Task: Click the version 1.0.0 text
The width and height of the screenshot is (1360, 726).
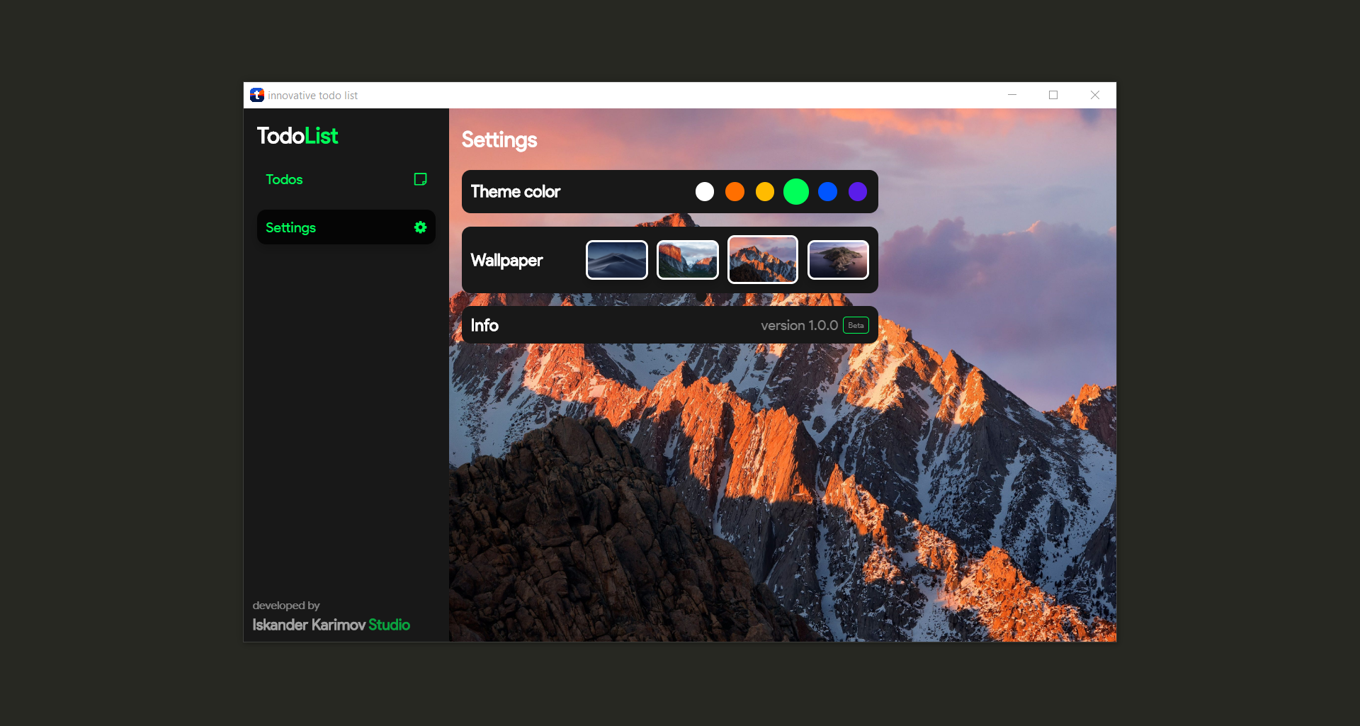Action: (799, 325)
